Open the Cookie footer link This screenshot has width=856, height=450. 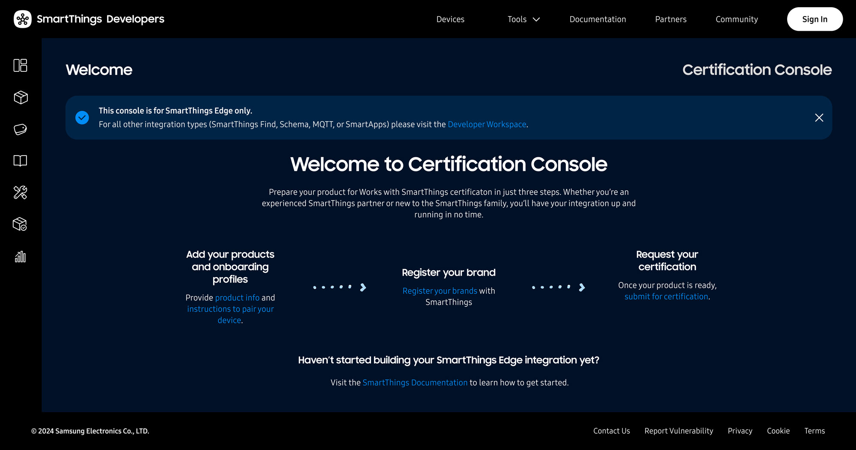point(778,431)
